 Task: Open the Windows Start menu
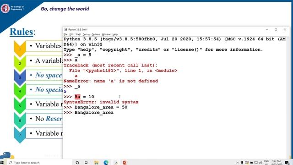point(2,163)
